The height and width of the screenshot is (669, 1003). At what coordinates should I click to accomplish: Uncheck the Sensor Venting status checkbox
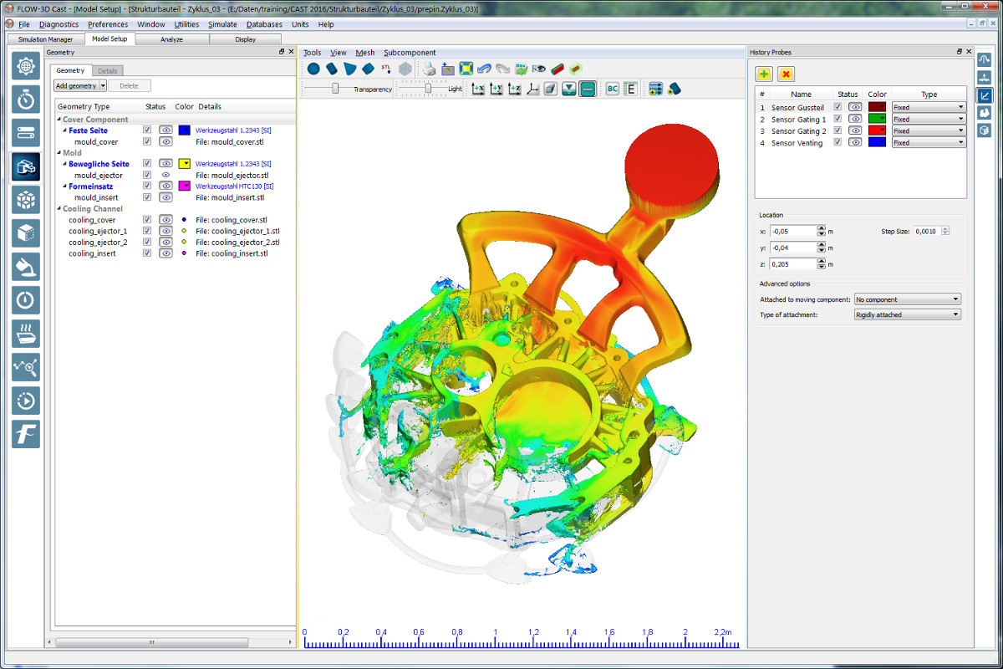point(838,142)
